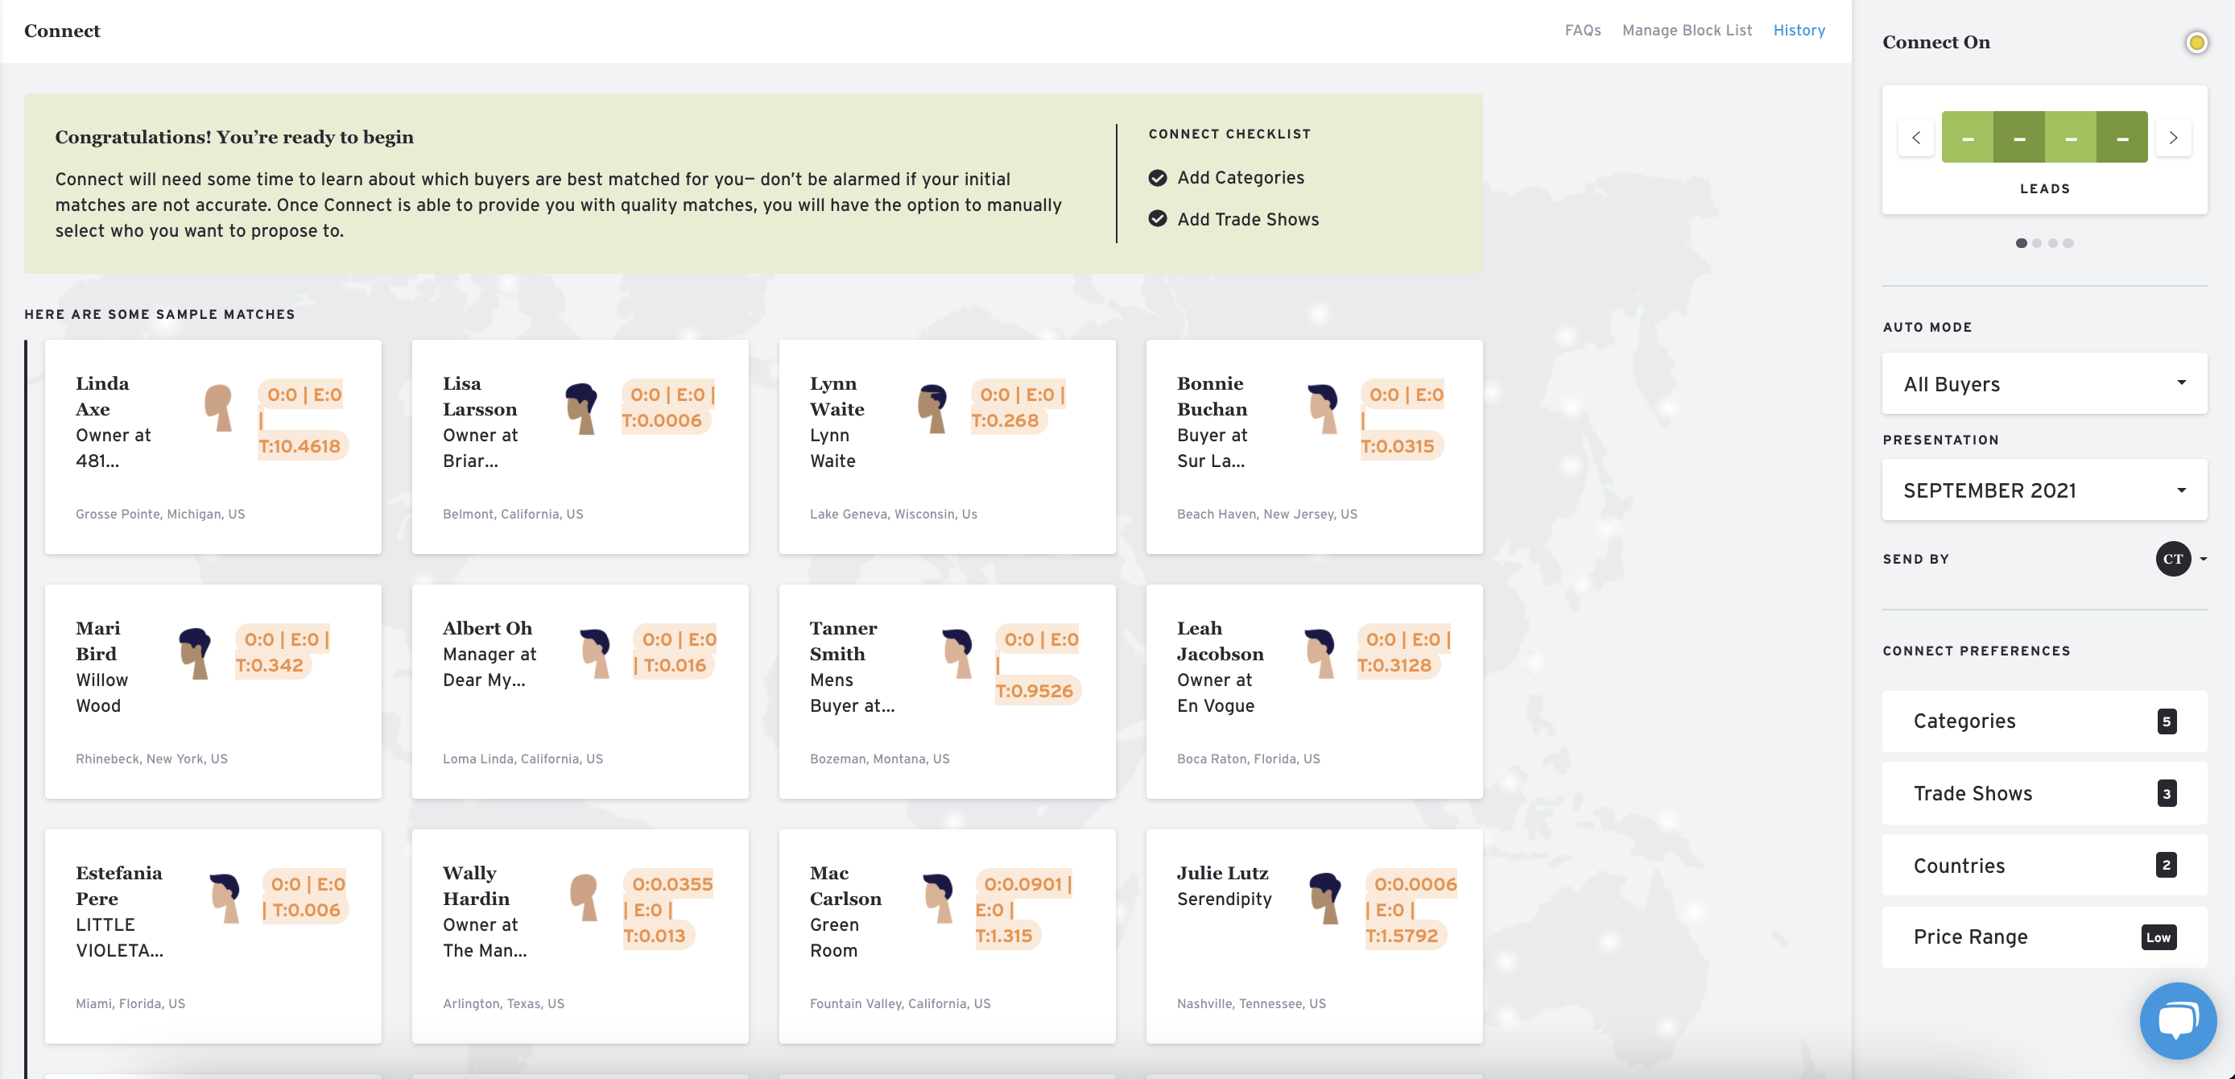
Task: Click Wally Hardin's avatar icon
Action: [585, 897]
